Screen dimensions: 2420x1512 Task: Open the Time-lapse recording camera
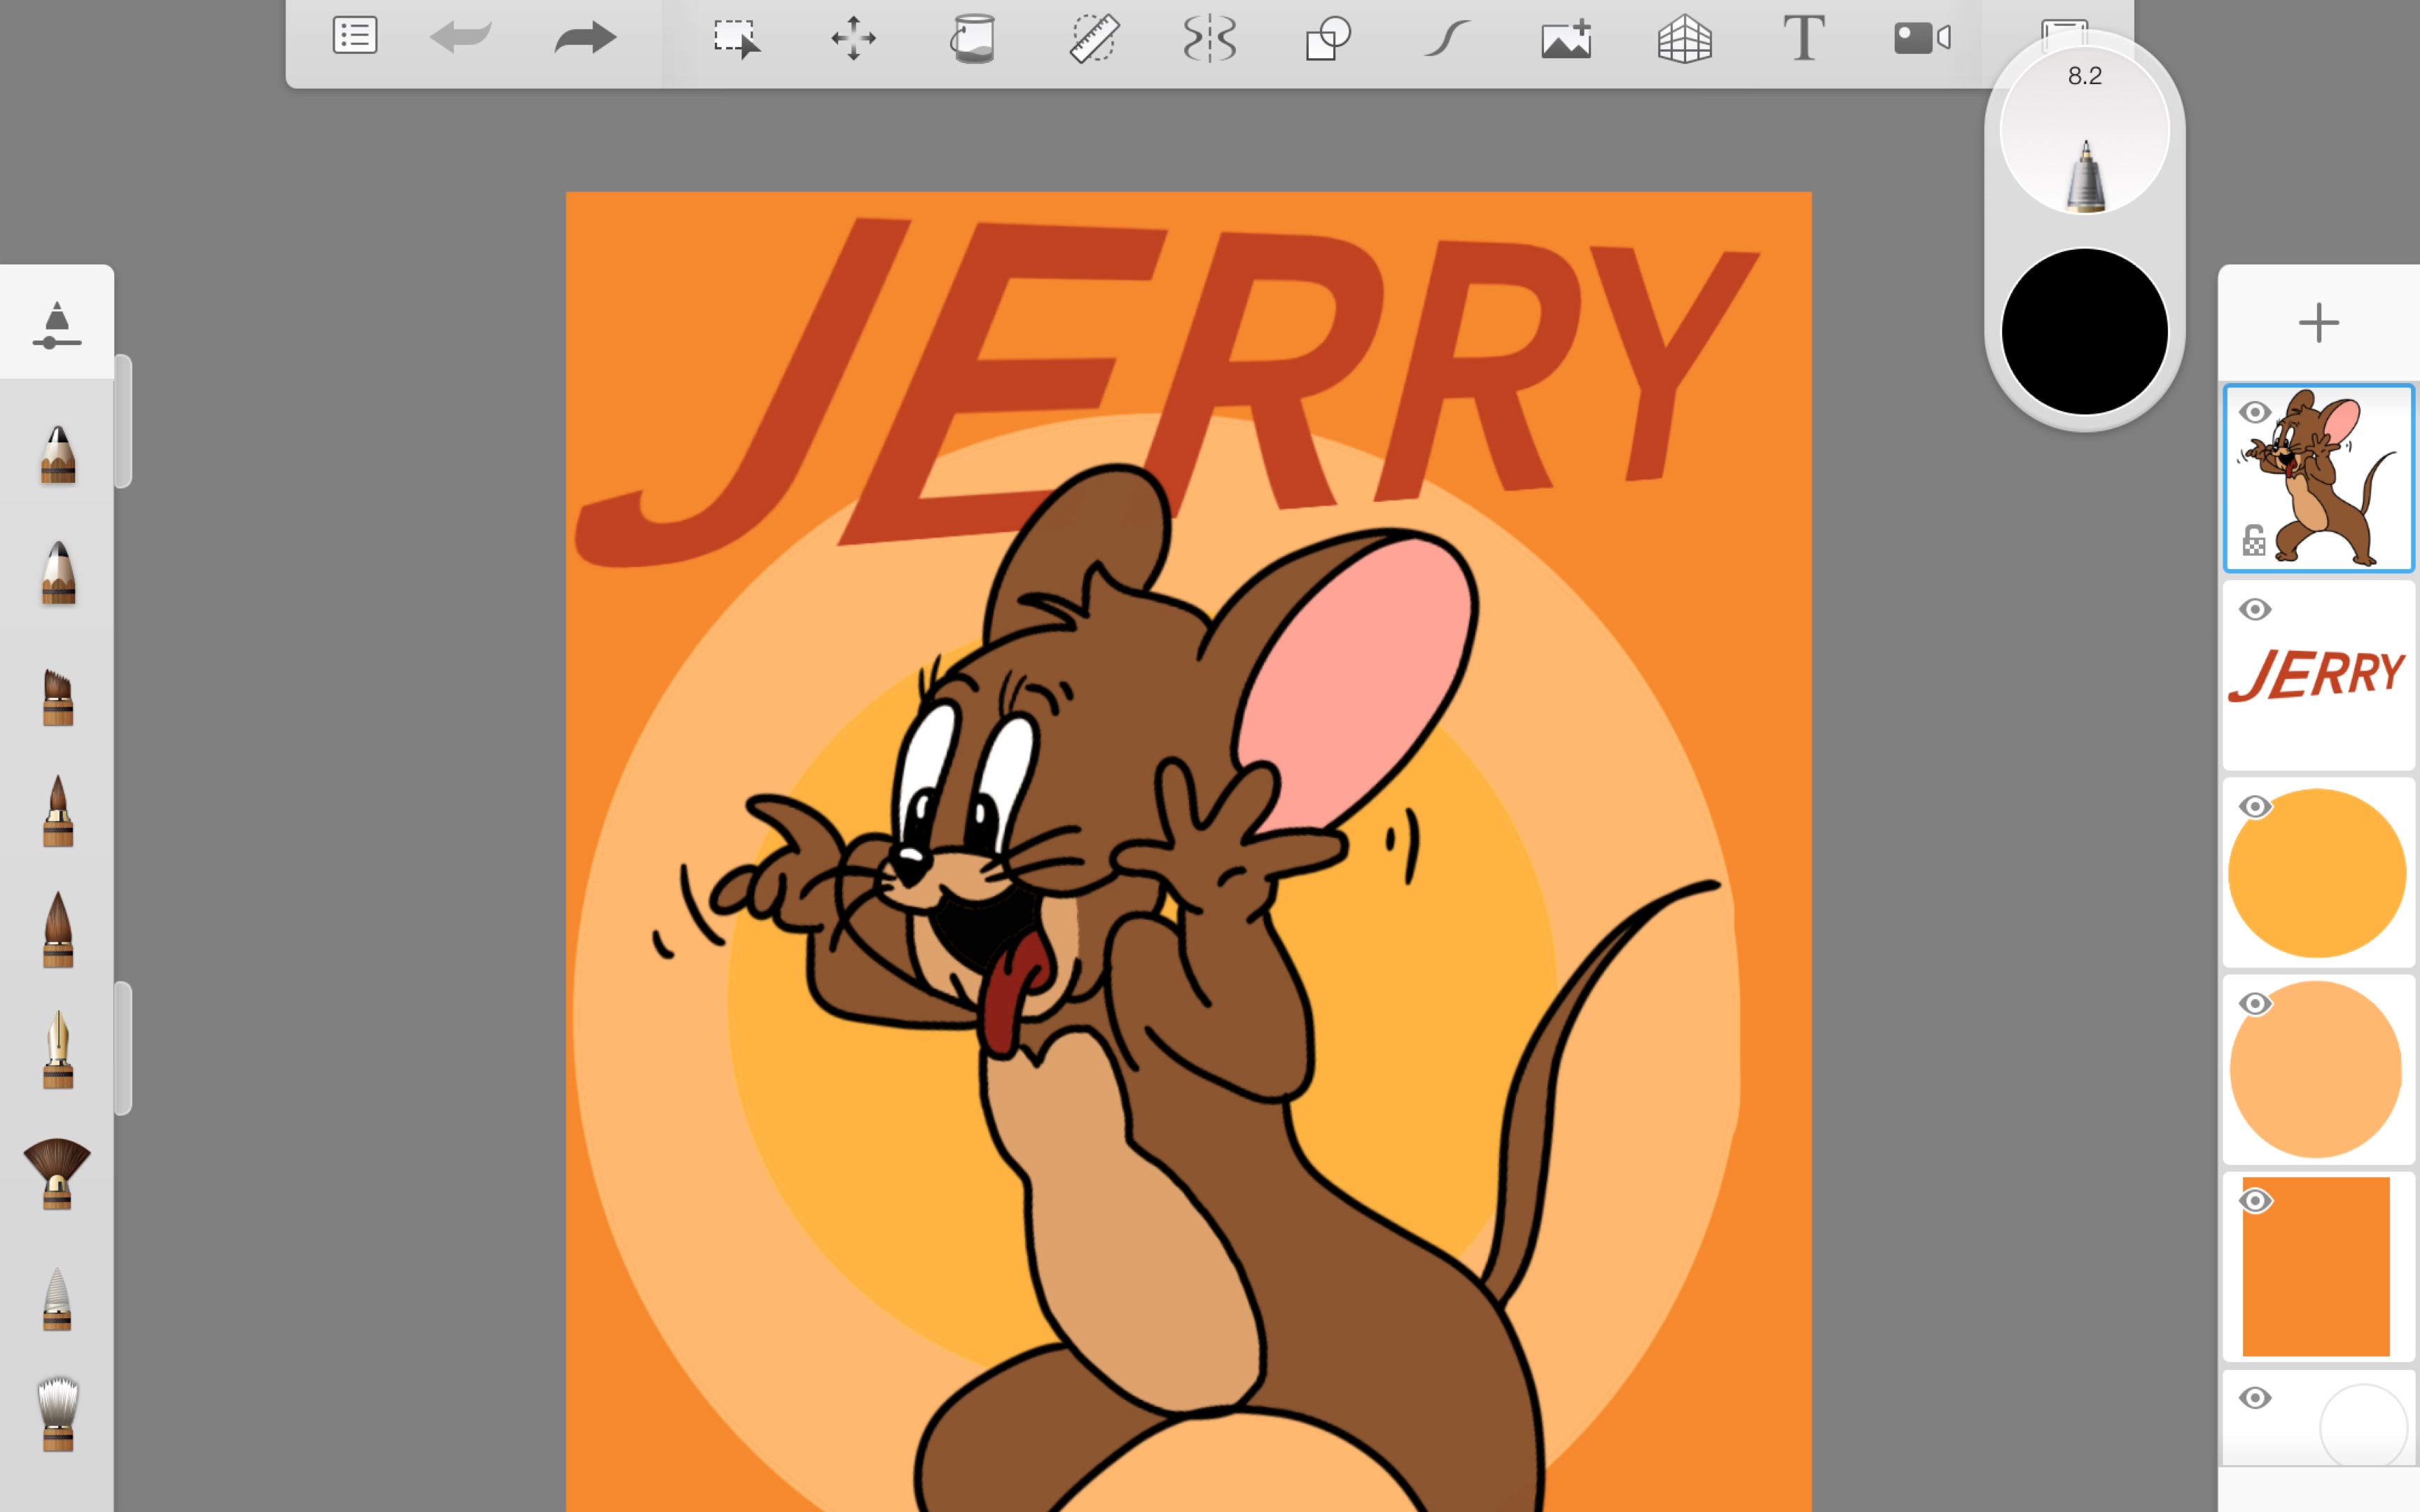coord(1922,38)
